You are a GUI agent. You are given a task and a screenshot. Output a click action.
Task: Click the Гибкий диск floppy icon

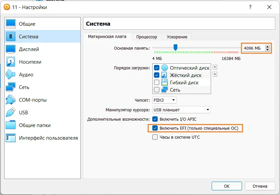(164, 83)
